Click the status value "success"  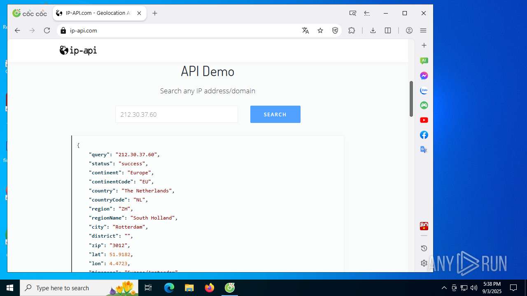coord(132,164)
